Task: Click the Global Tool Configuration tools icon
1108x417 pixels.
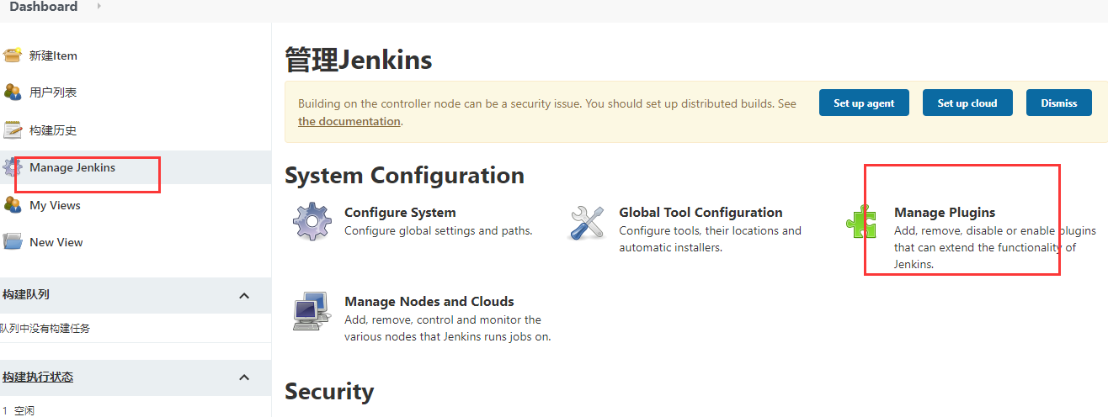Action: [x=587, y=222]
